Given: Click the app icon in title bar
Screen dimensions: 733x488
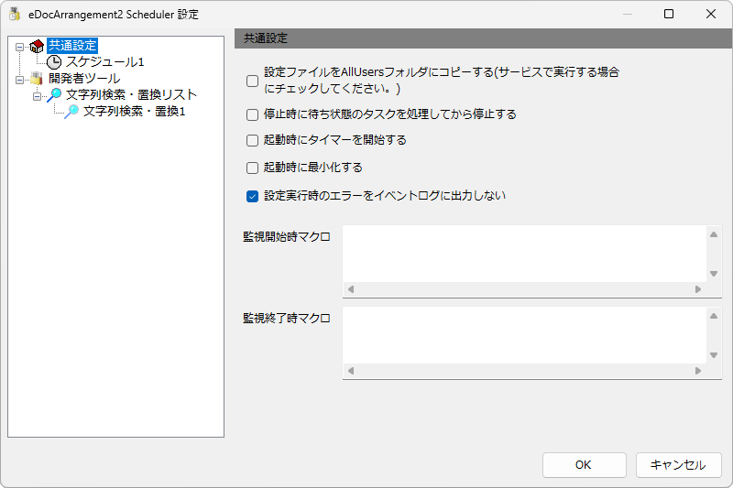Looking at the screenshot, I should tap(15, 14).
